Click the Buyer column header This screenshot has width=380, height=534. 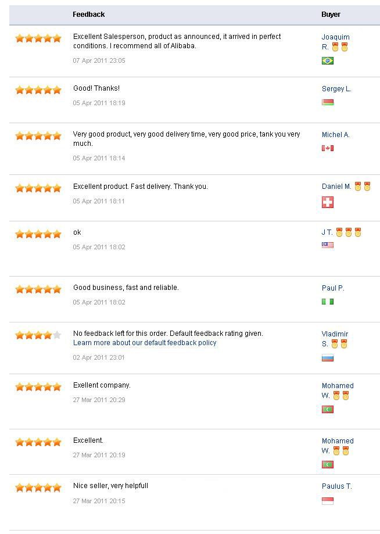(331, 15)
